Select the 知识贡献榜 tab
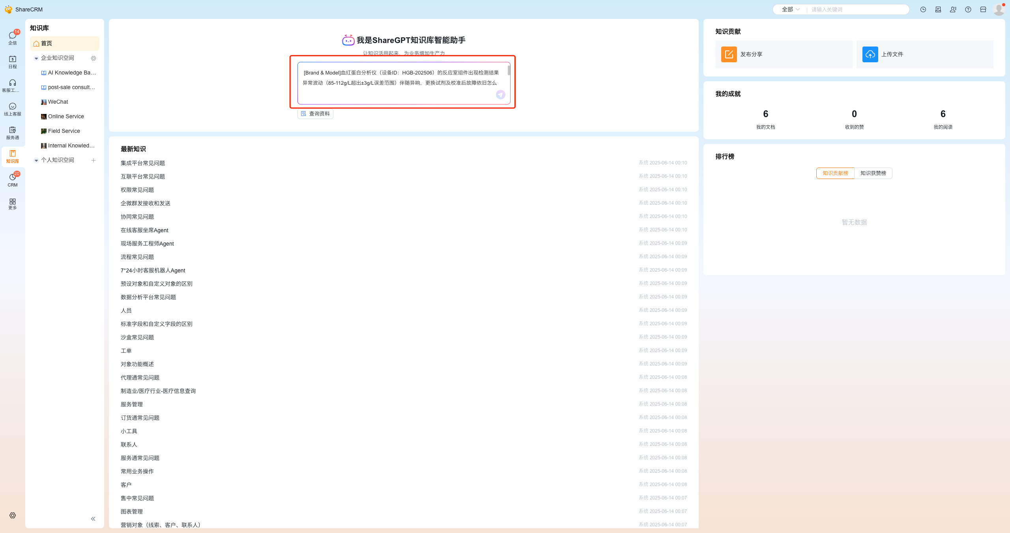The width and height of the screenshot is (1010, 533). tap(835, 173)
